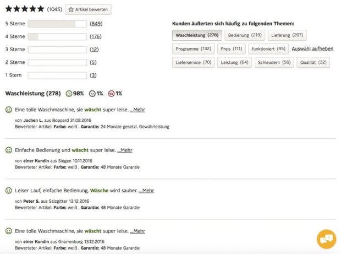Click the 5 Sterne rating bar
The image size is (341, 254).
click(x=57, y=24)
